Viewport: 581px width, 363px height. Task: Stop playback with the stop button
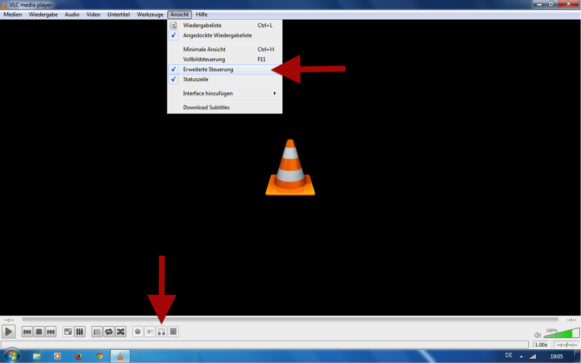point(39,332)
